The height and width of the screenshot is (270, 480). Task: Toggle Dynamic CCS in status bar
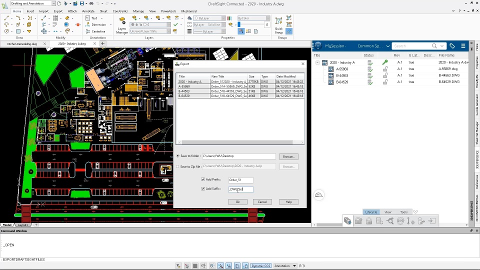(x=261, y=265)
